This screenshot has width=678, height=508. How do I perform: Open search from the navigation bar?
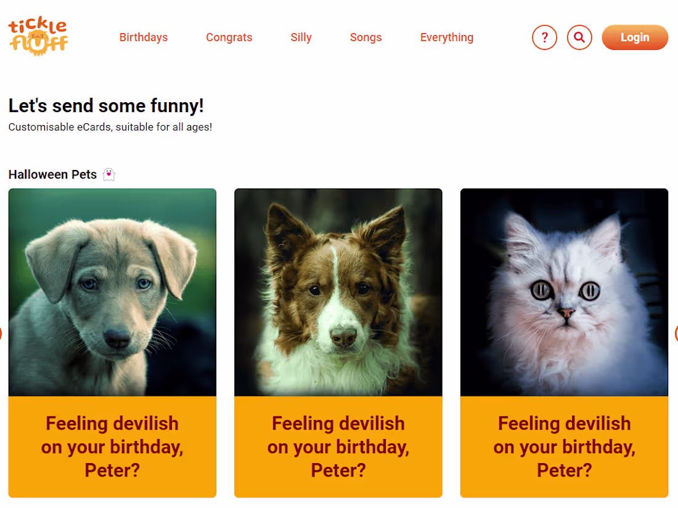click(x=579, y=37)
